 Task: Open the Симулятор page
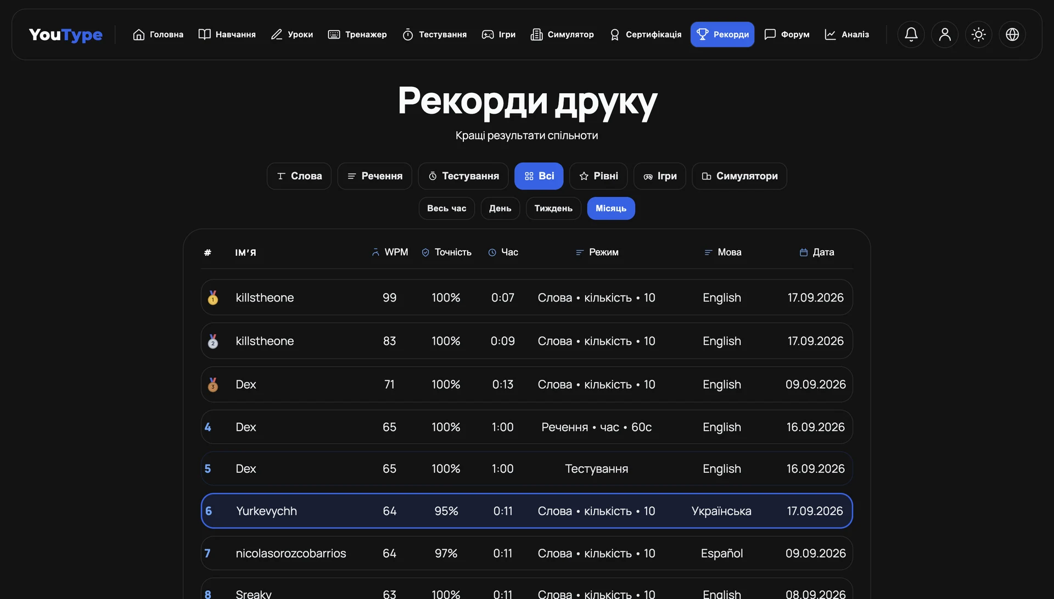tap(562, 35)
